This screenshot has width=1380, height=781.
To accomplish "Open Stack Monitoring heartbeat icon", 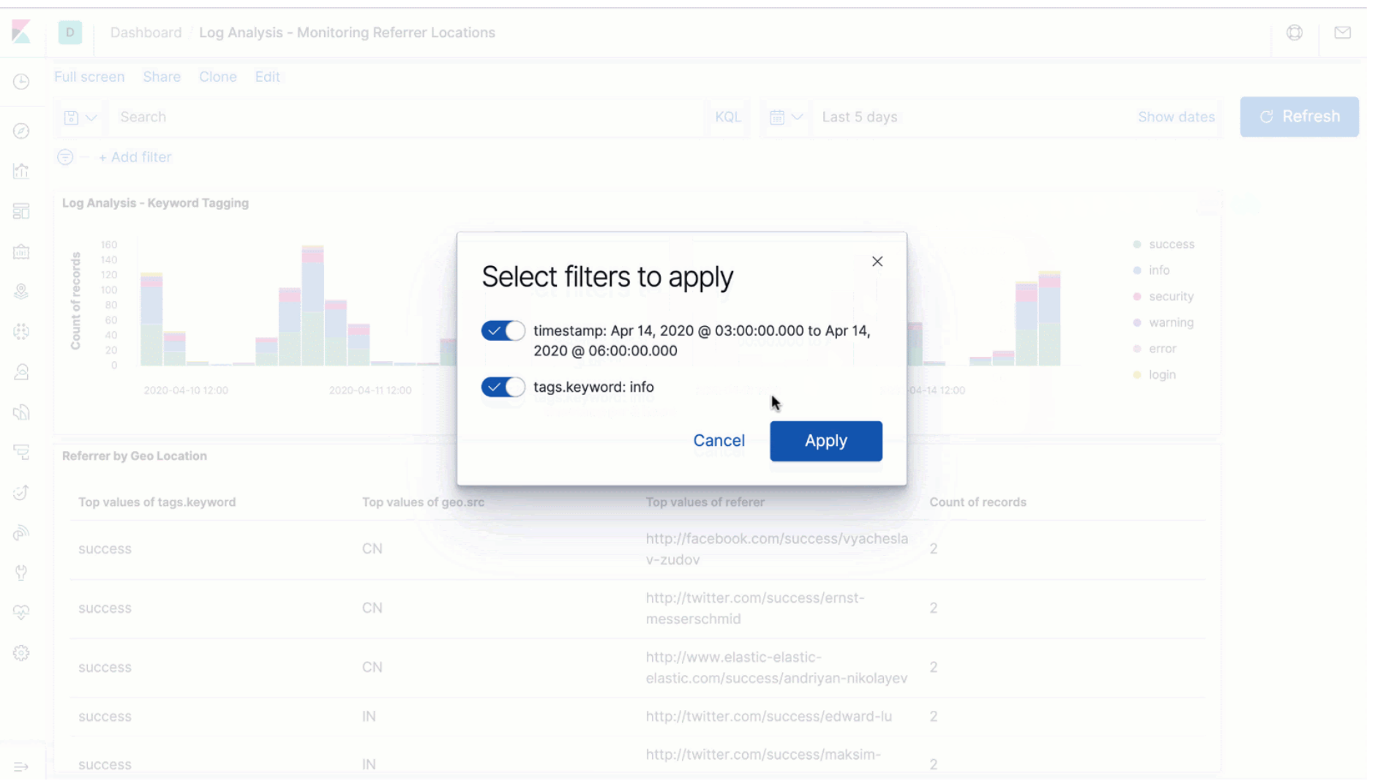I will tap(21, 613).
